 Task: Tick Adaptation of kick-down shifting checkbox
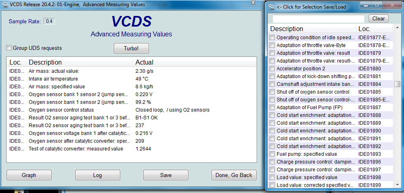[x=272, y=76]
